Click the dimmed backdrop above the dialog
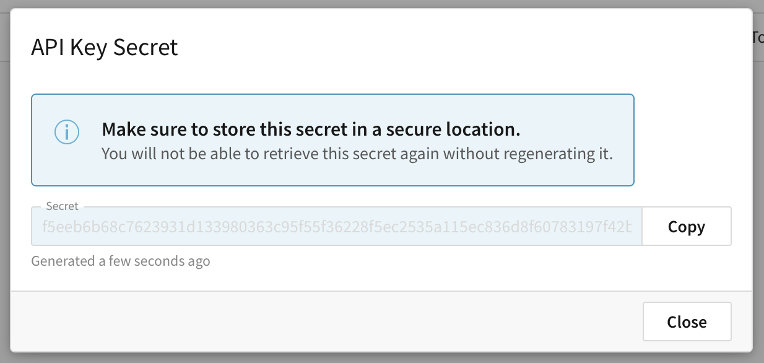764x363 pixels. coord(371,4)
